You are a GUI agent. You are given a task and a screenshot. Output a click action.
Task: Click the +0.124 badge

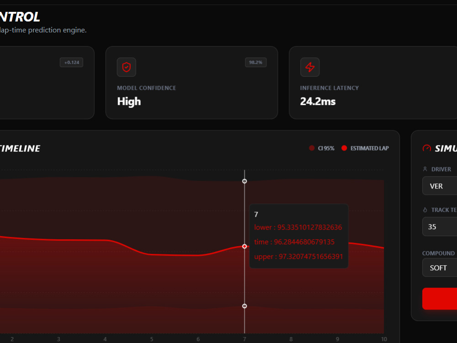coord(71,62)
